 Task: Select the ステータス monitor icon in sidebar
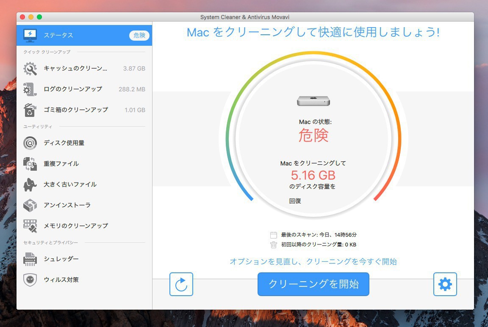[x=30, y=36]
